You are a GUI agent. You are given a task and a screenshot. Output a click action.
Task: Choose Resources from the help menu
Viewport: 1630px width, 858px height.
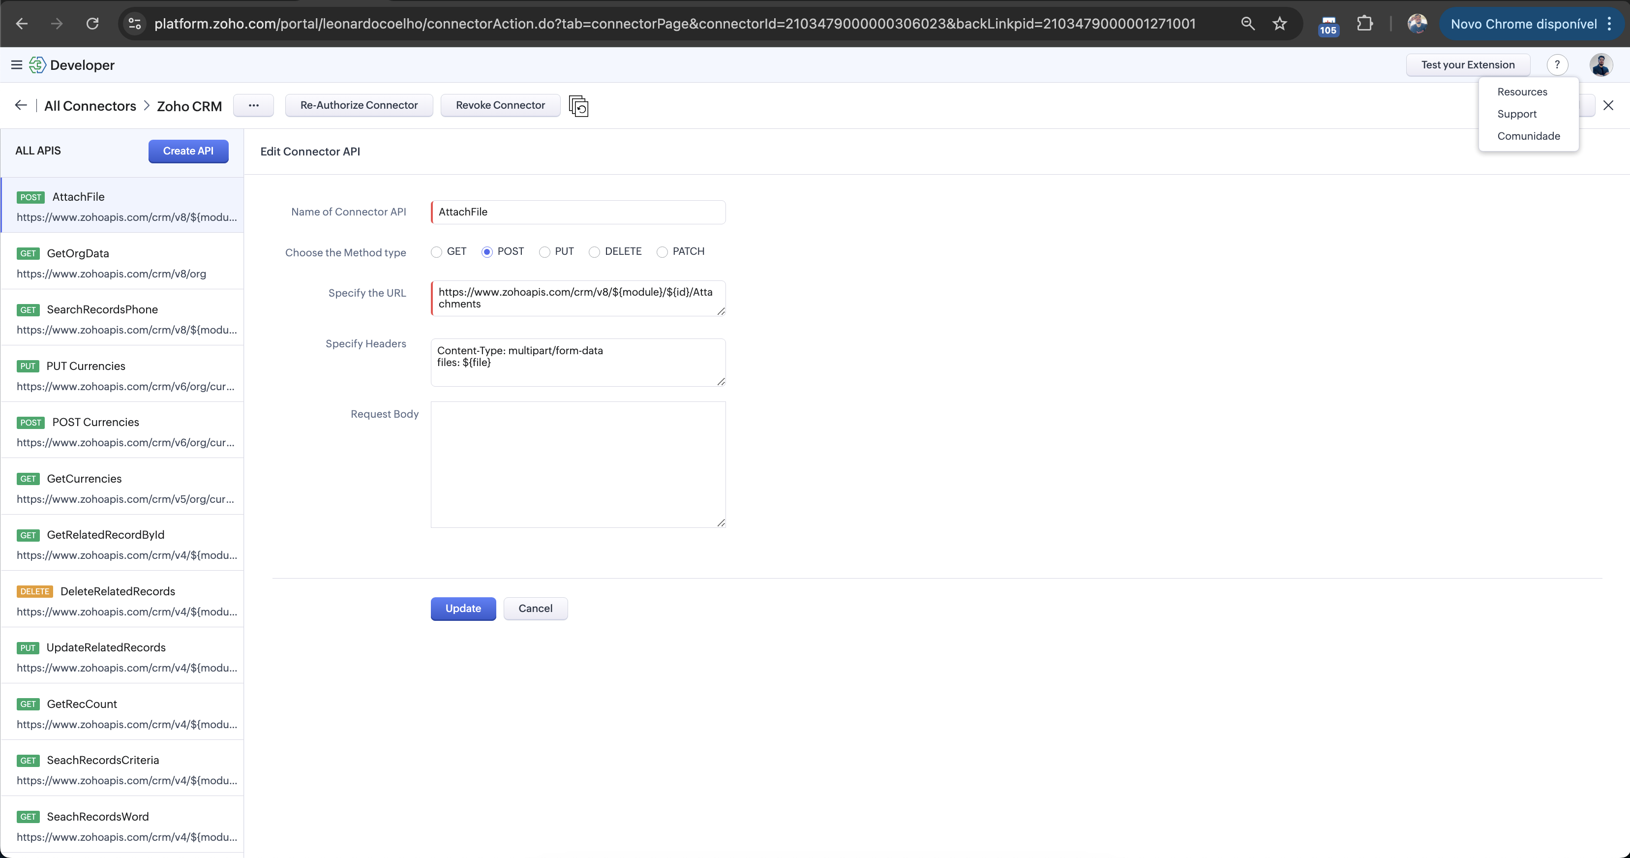[1522, 92]
